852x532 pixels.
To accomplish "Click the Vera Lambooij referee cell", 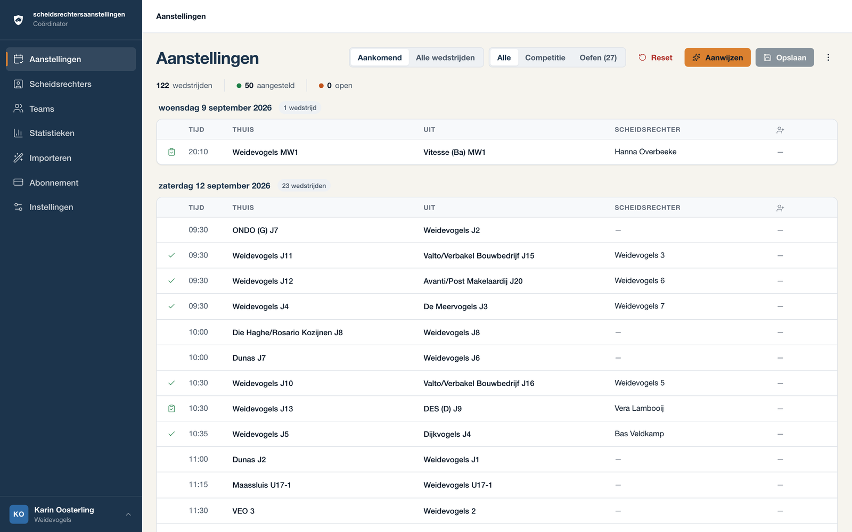I will tap(639, 409).
